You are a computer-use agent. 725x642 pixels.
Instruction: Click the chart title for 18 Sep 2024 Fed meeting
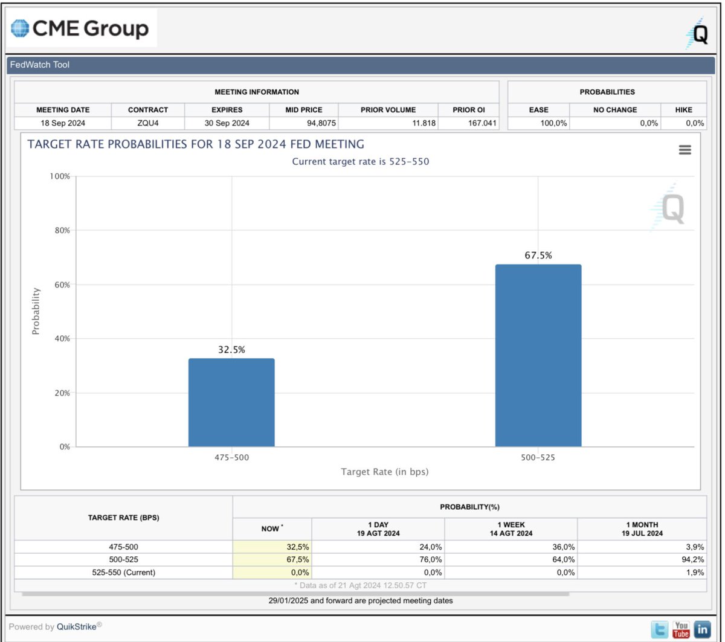click(x=196, y=144)
